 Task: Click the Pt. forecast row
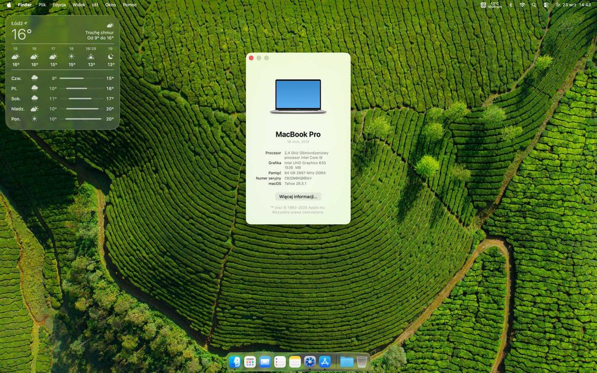click(63, 88)
